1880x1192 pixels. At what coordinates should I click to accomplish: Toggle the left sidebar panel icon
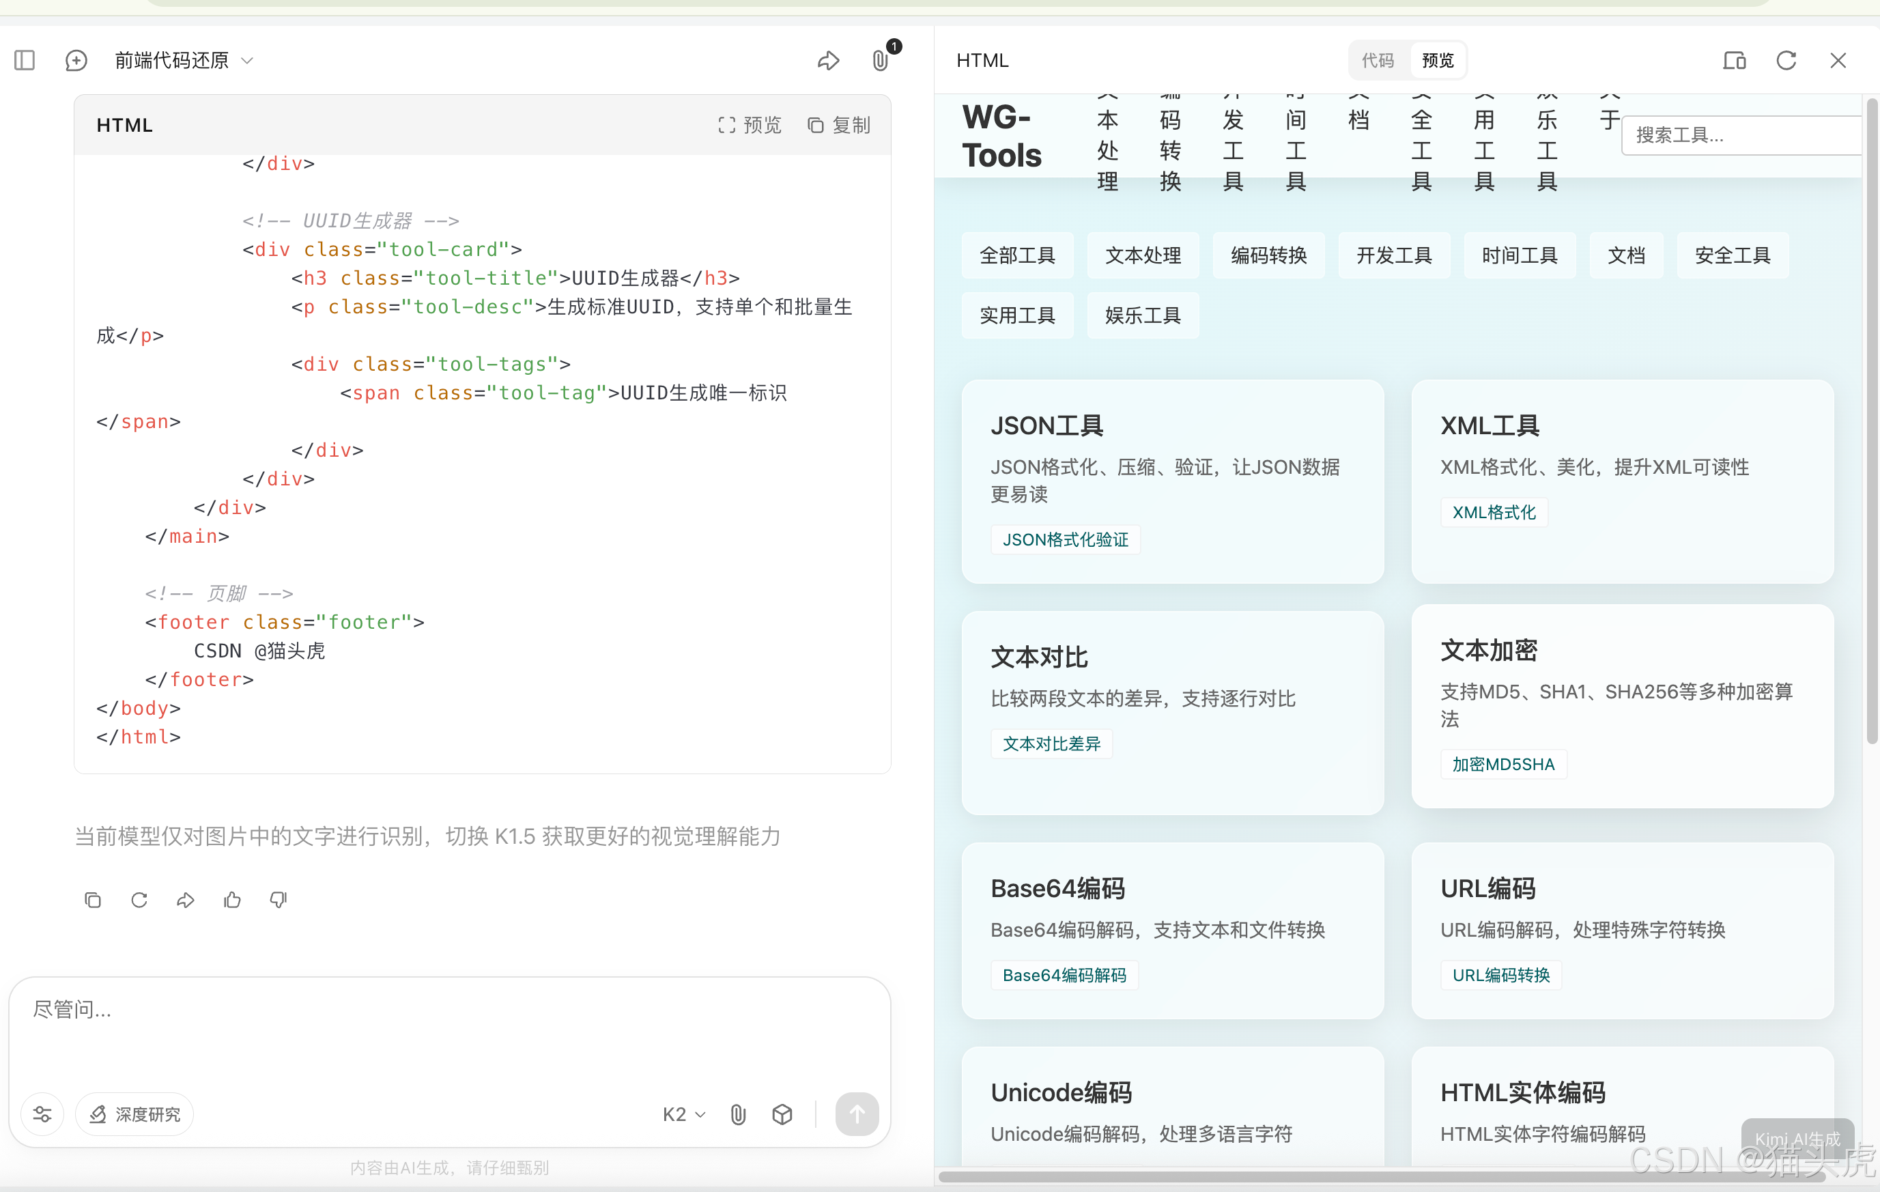[25, 60]
